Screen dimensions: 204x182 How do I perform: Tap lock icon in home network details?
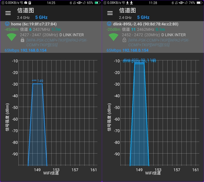pyautogui.click(x=22, y=40)
